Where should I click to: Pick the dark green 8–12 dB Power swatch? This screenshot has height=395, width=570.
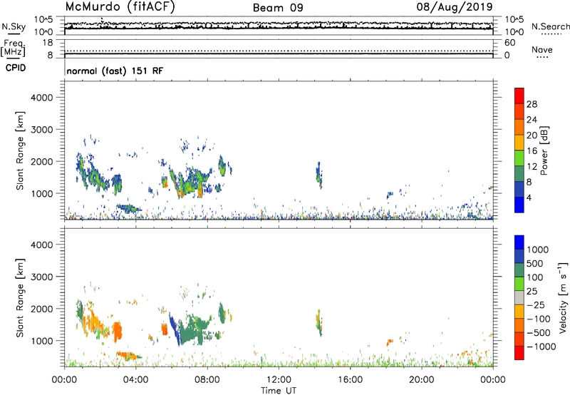(519, 174)
